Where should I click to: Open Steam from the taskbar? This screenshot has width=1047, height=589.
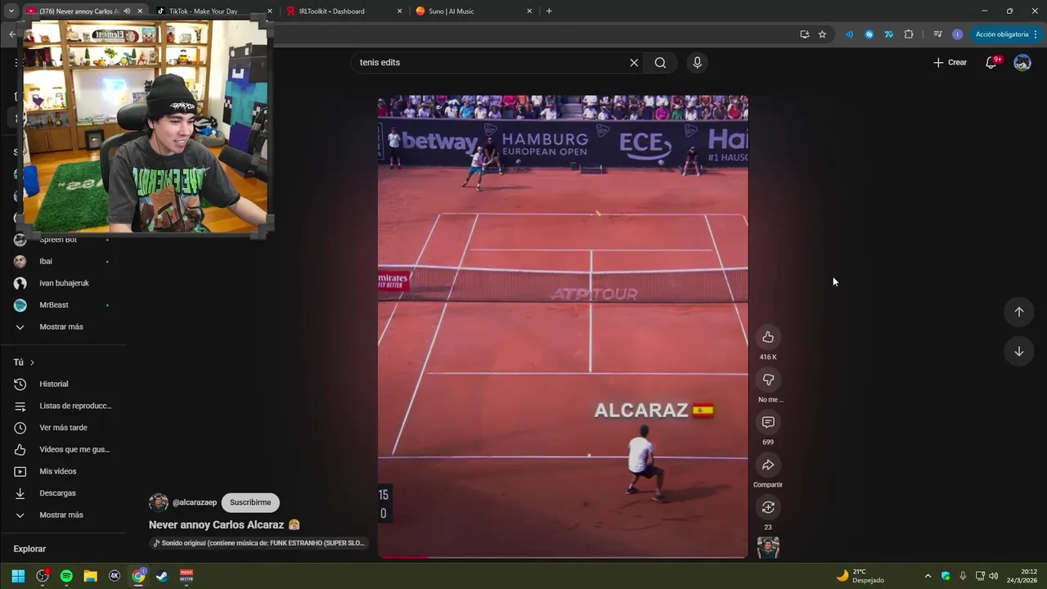point(162,576)
